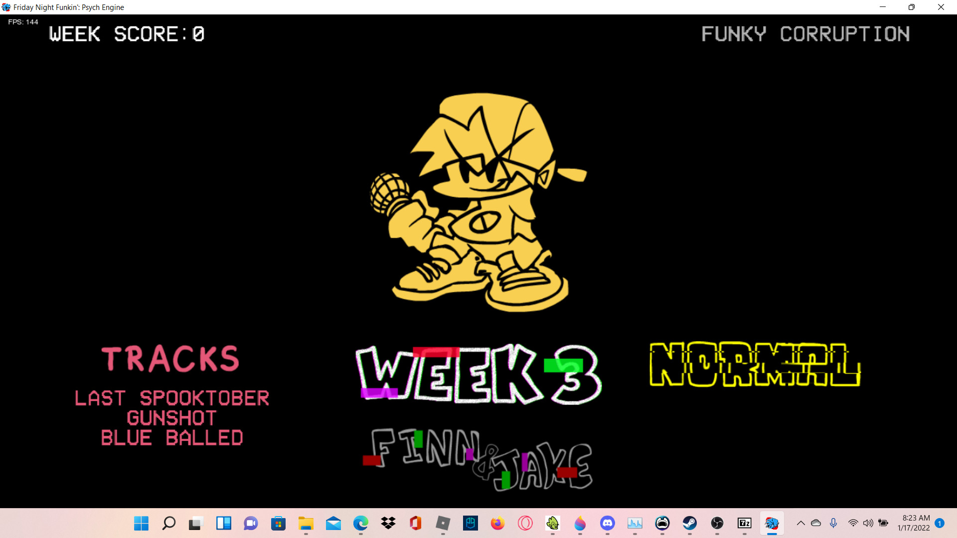Screen dimensions: 957x538
Task: Toggle FPS display counter visibility
Action: coord(22,22)
